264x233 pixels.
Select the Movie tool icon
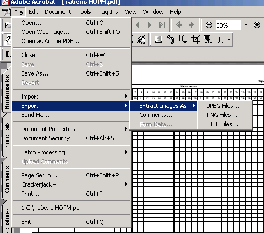158,39
